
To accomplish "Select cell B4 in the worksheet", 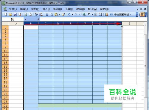I will click(31, 27).
